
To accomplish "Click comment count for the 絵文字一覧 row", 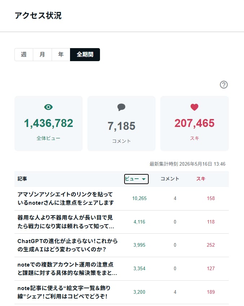I will pos(175,292).
